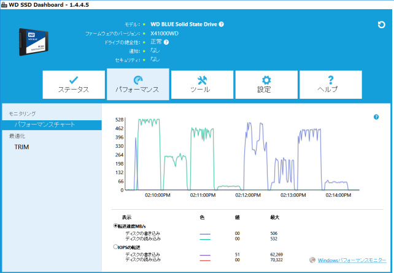
Task: Open the ツール tab
Action: pos(202,85)
